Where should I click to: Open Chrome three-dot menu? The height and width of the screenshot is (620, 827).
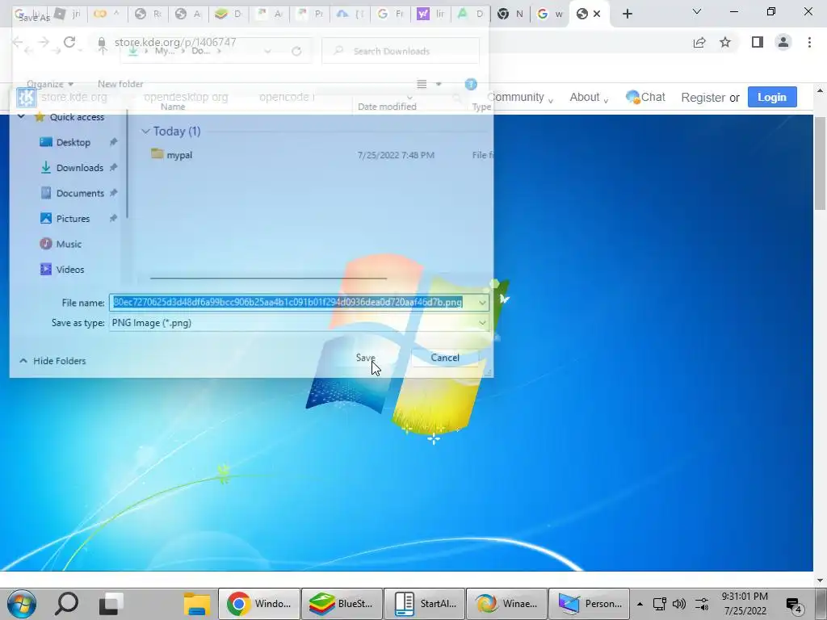pyautogui.click(x=809, y=42)
